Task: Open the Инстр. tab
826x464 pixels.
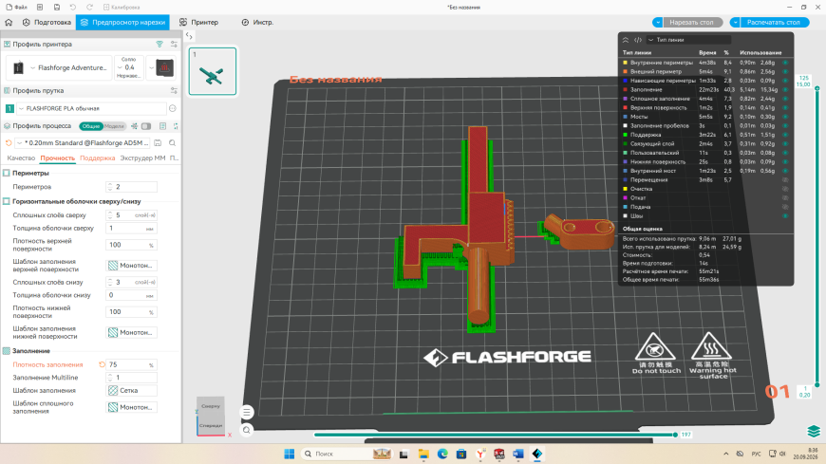Action: coord(257,22)
